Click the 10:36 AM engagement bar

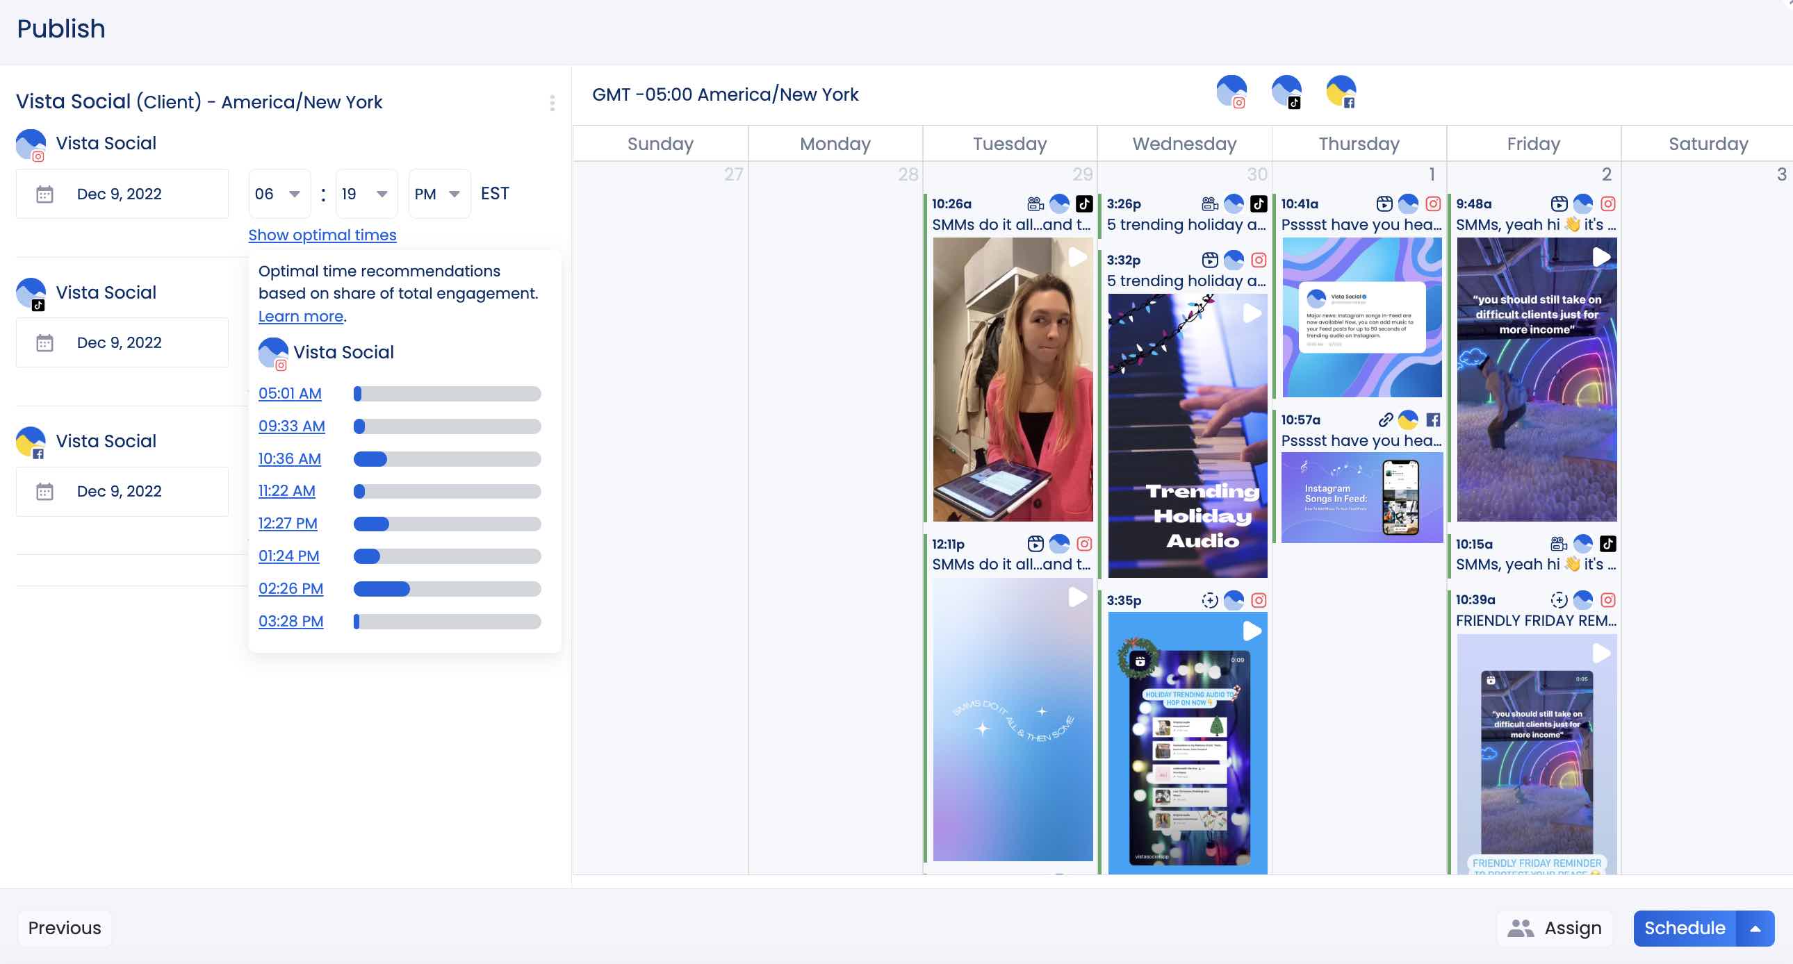(447, 459)
